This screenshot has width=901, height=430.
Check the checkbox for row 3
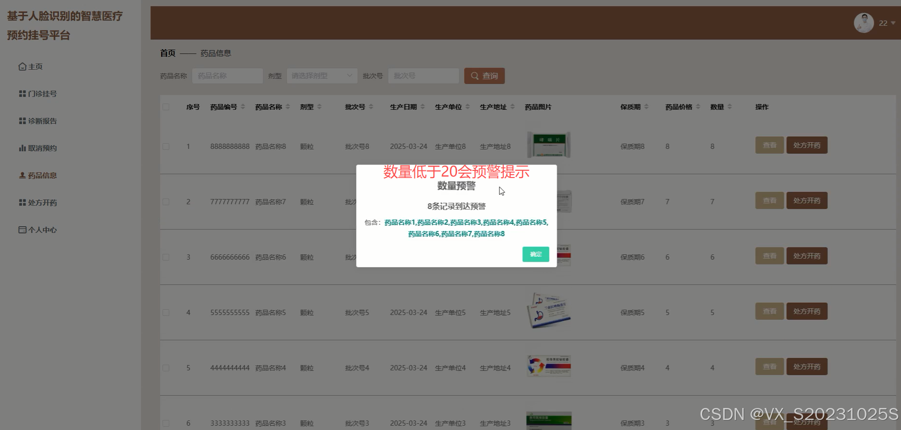pos(166,257)
